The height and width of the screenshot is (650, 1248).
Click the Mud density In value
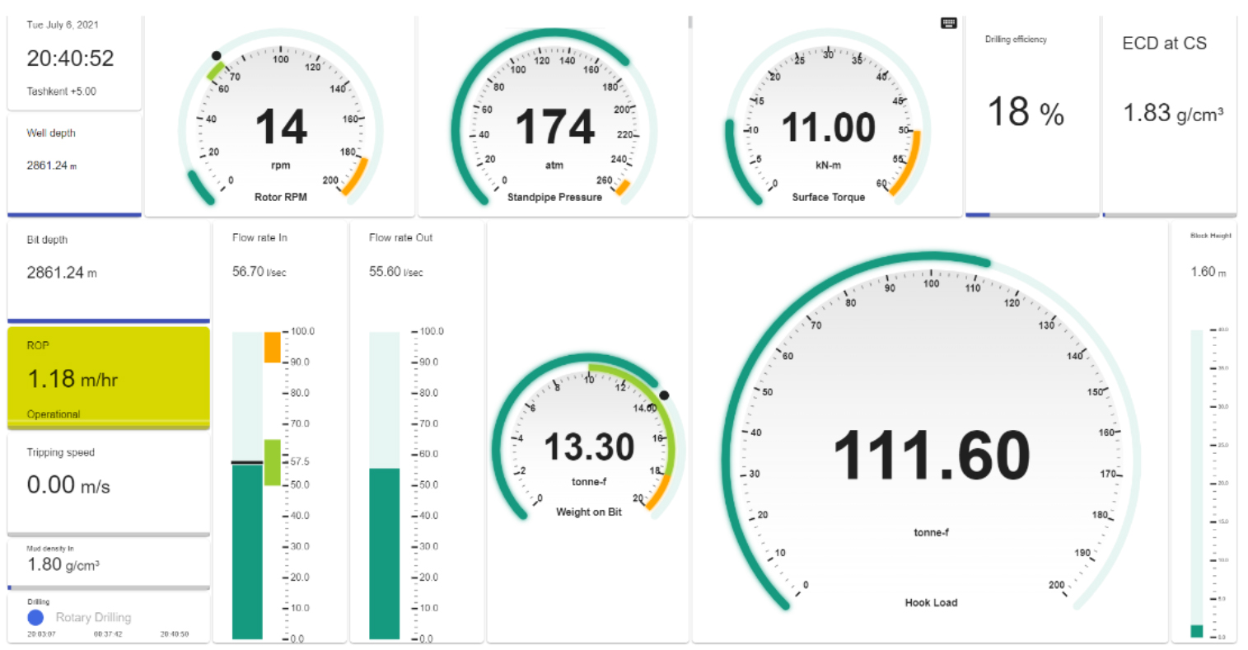click(63, 564)
